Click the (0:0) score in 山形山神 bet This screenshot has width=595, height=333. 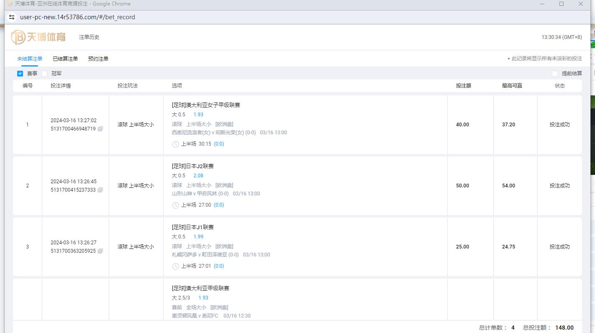tap(219, 205)
